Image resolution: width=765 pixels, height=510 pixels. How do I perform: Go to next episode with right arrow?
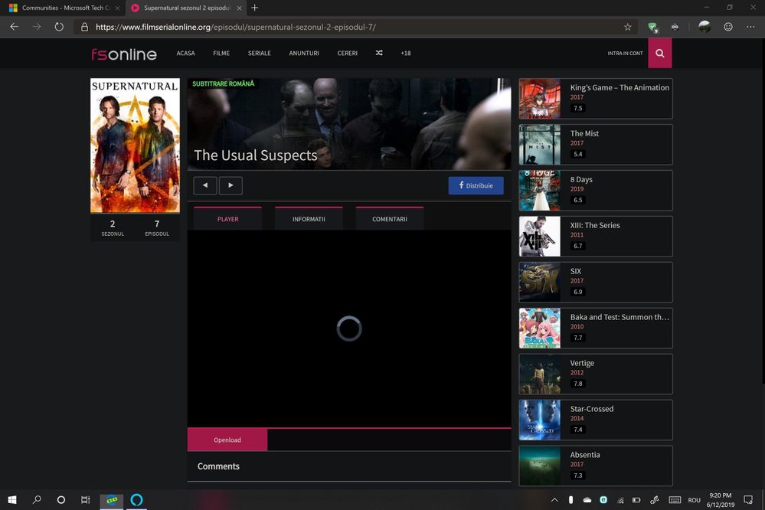(x=230, y=185)
